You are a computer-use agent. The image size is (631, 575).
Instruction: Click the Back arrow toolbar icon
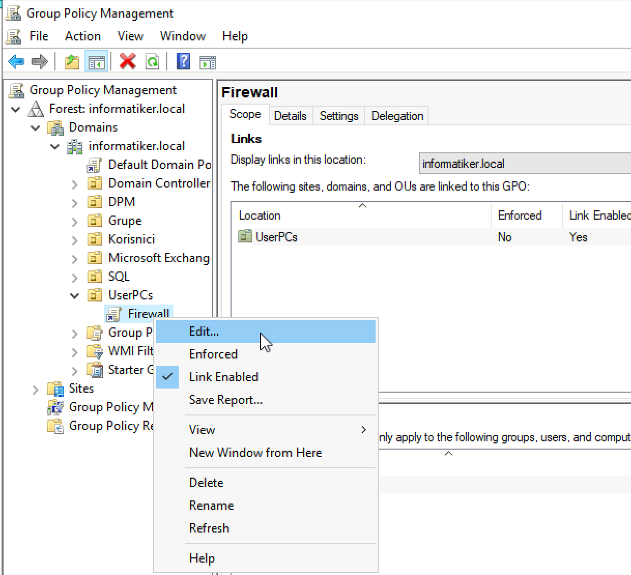pos(16,62)
